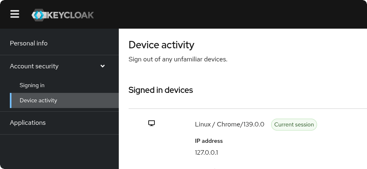Open the hamburger navigation menu
The image size is (367, 169).
click(15, 14)
